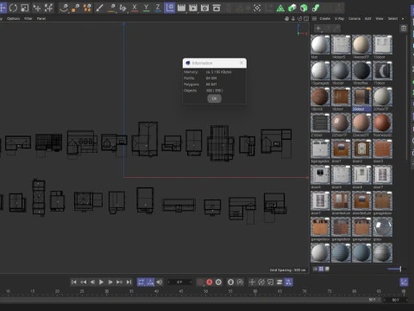Toggle X axis lock
Viewport: 414px width, 311px height.
(x=135, y=8)
